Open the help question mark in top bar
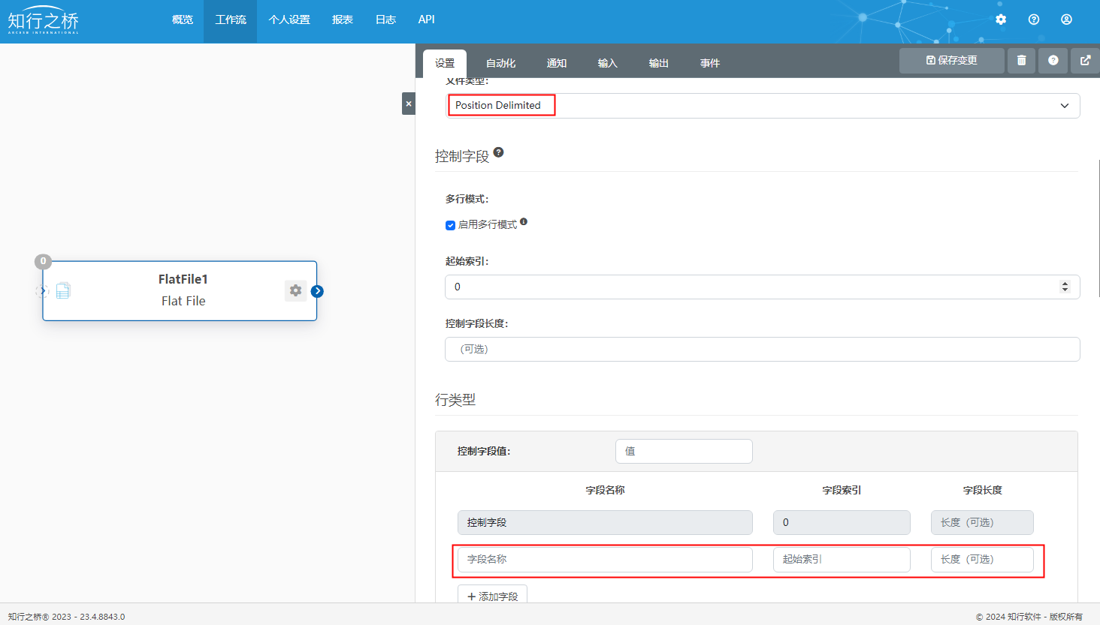The image size is (1100, 625). [x=1034, y=20]
